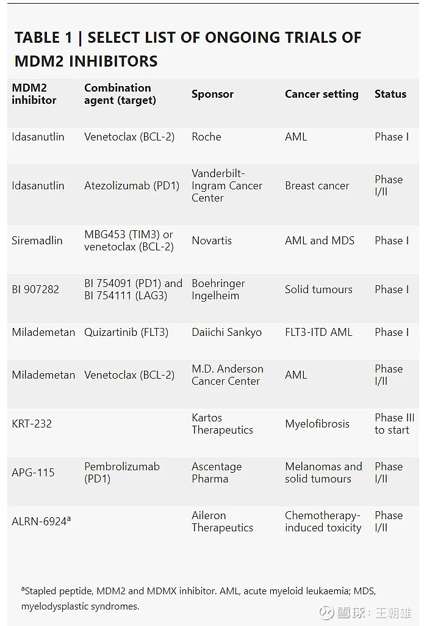Select the Combination agent (target) column header

pyautogui.click(x=120, y=94)
